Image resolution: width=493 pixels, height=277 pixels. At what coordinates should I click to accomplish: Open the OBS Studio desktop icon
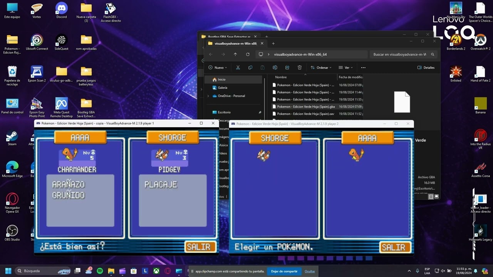pyautogui.click(x=12, y=233)
